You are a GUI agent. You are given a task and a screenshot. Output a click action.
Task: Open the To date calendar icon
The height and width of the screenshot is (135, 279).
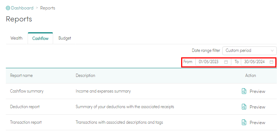[271, 62]
